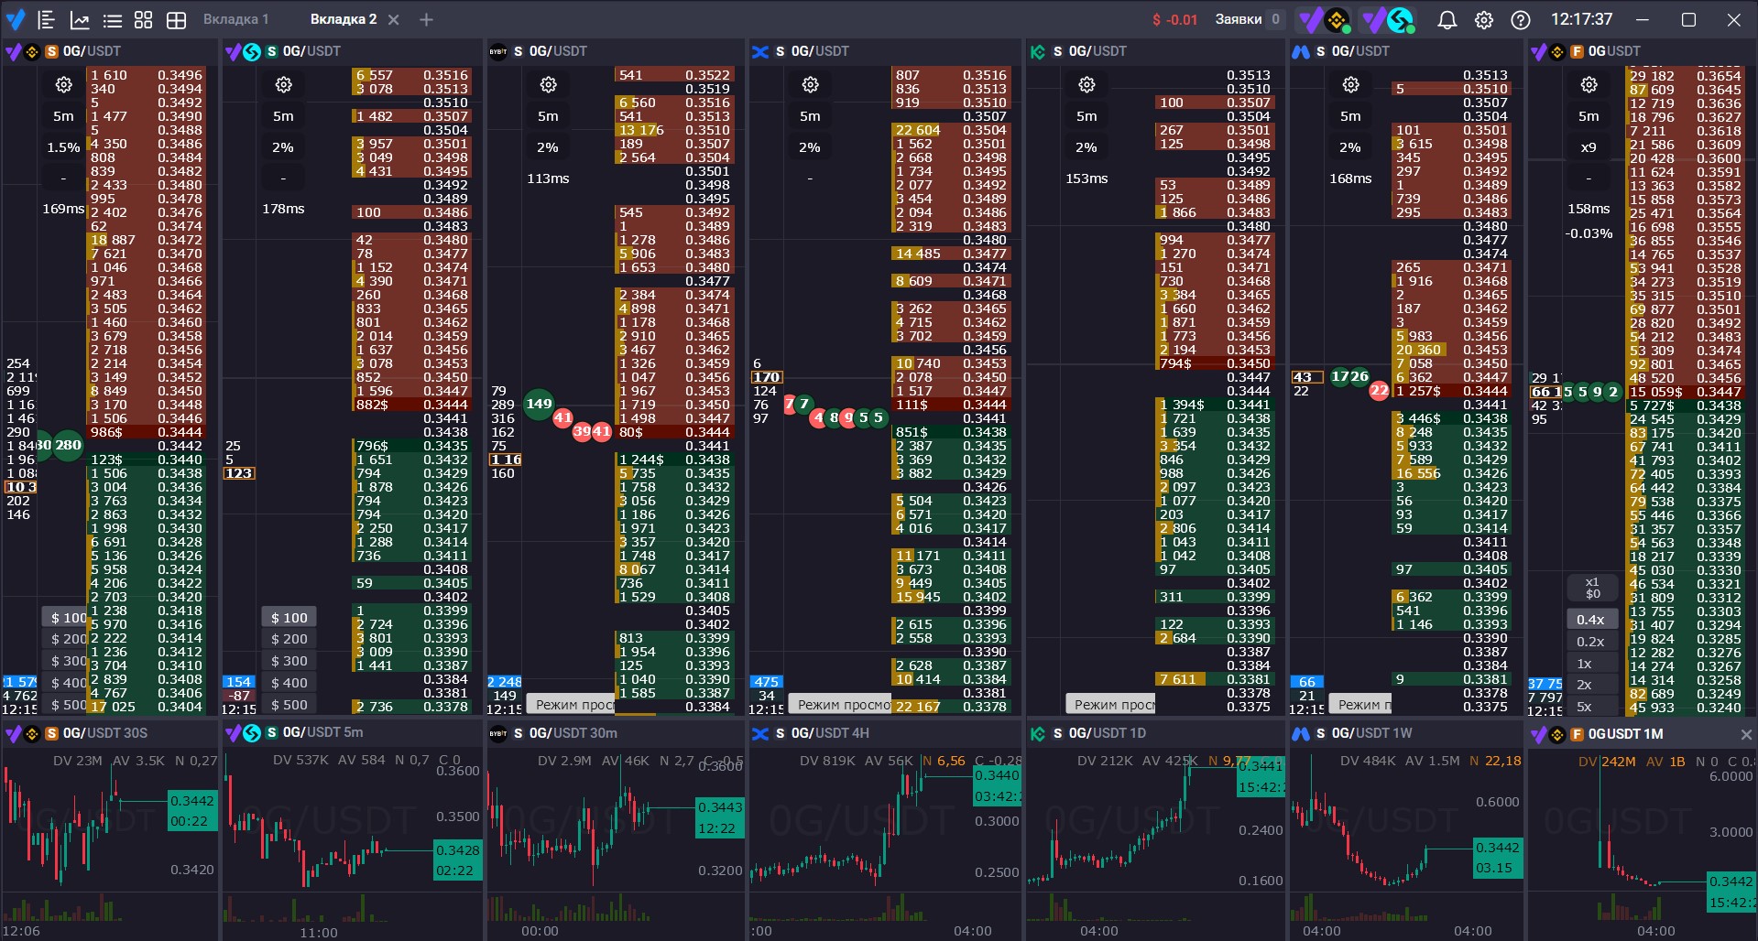Open the 0G/USDT ticker selector in MEXC panel
The height and width of the screenshot is (941, 1758).
(x=1360, y=51)
